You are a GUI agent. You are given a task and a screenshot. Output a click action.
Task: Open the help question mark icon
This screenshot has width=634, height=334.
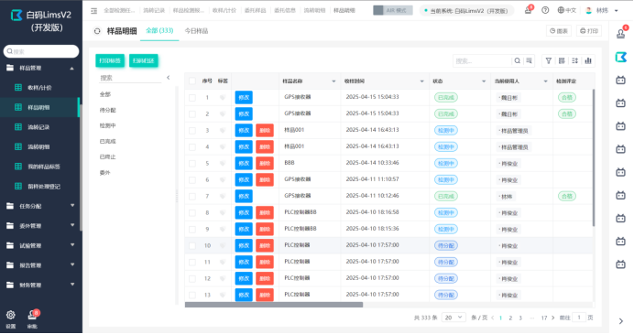click(545, 10)
